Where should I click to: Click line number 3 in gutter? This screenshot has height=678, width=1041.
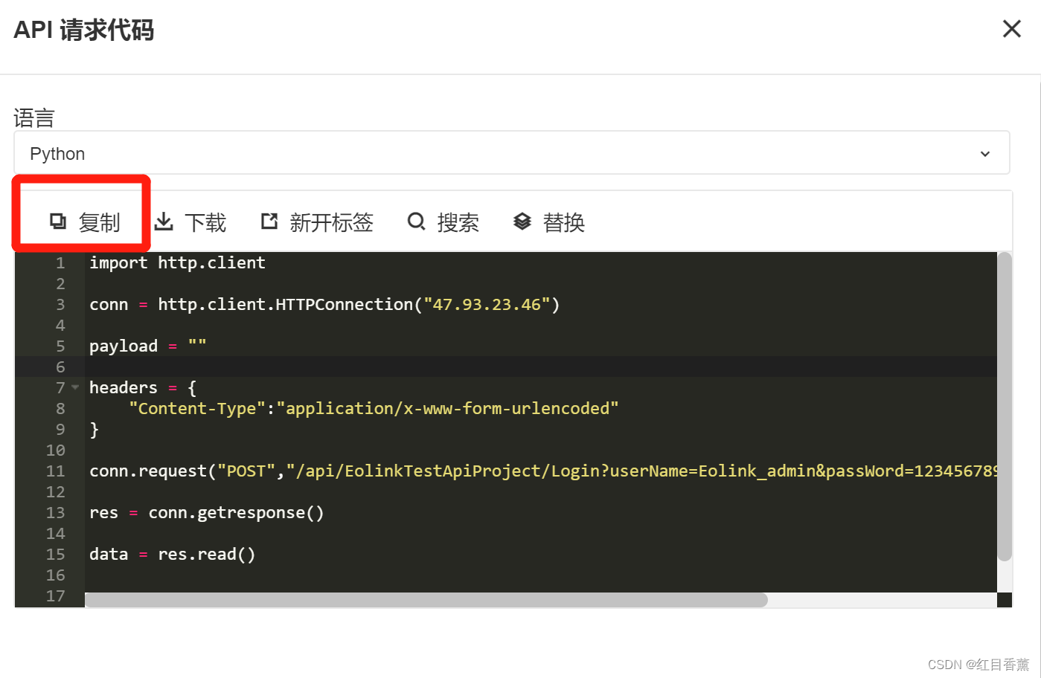(60, 304)
